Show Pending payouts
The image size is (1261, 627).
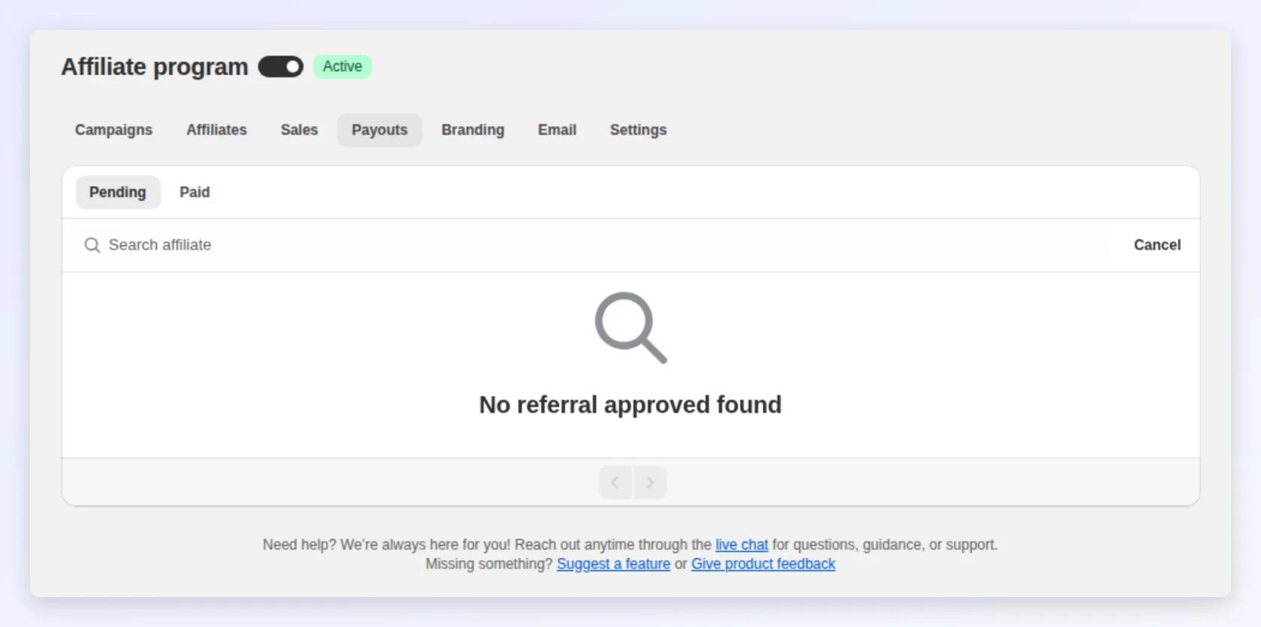click(118, 192)
